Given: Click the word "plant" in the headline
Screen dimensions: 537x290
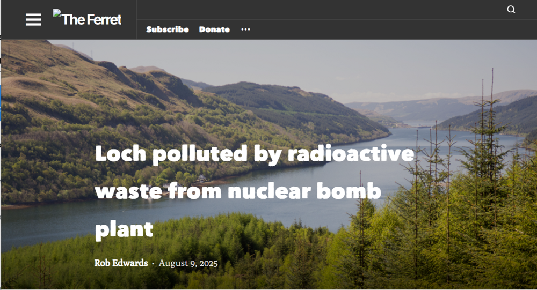Looking at the screenshot, I should coord(124,229).
